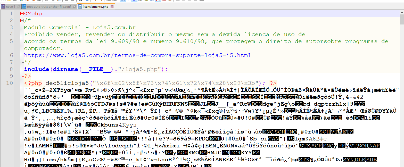Select the licenciamento.php tab

(95, 7)
